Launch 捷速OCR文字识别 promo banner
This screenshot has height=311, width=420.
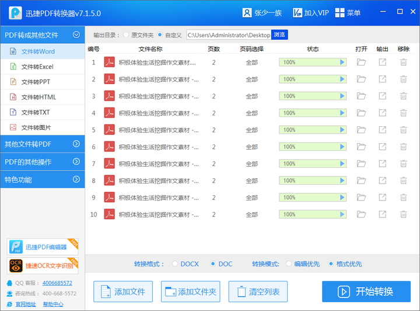pyautogui.click(x=43, y=265)
